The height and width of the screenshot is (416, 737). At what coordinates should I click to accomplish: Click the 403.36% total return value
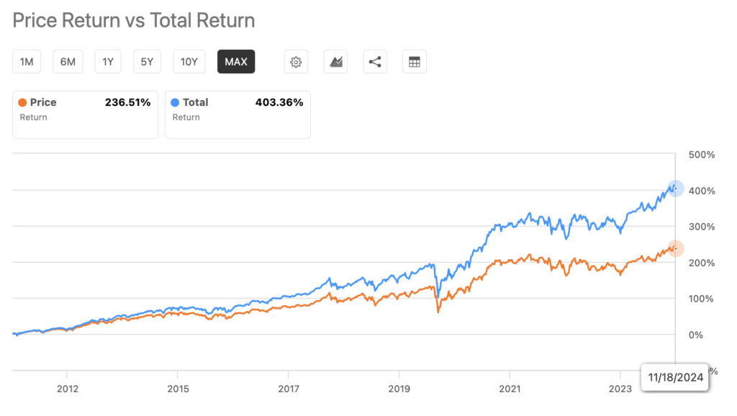pos(279,103)
